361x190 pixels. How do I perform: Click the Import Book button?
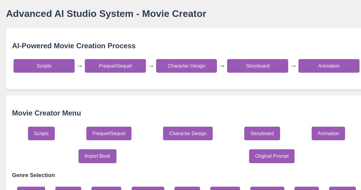point(97,156)
